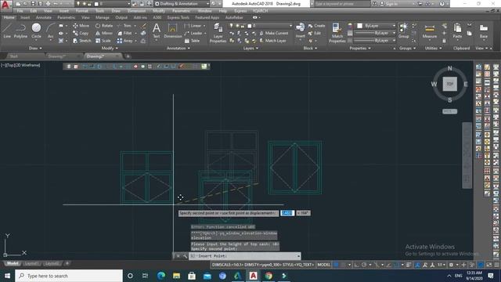This screenshot has height=282, width=501.
Task: Switch to the Start file tab
Action: [x=14, y=56]
